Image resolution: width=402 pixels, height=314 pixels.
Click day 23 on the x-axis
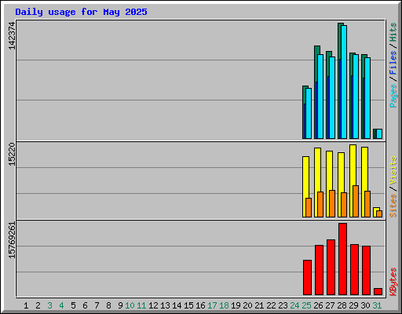283,305
